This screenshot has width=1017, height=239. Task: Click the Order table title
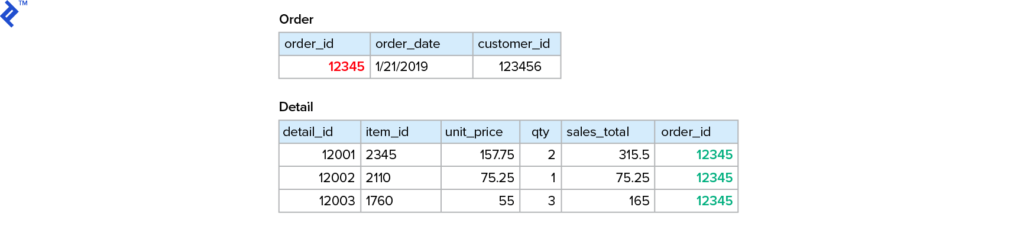tap(296, 20)
